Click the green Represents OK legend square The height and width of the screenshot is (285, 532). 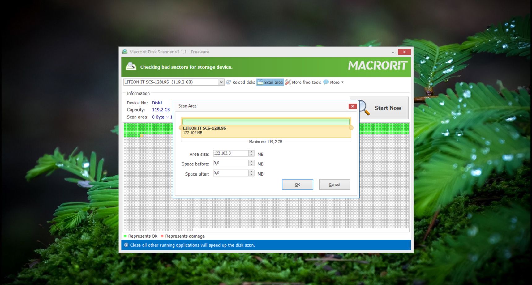pyautogui.click(x=125, y=236)
